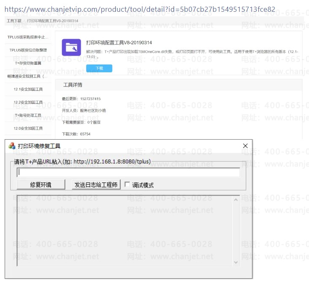Open T+存货总账重算 sidebar item
Image resolution: width=309 pixels, height=283 pixels.
point(28,63)
